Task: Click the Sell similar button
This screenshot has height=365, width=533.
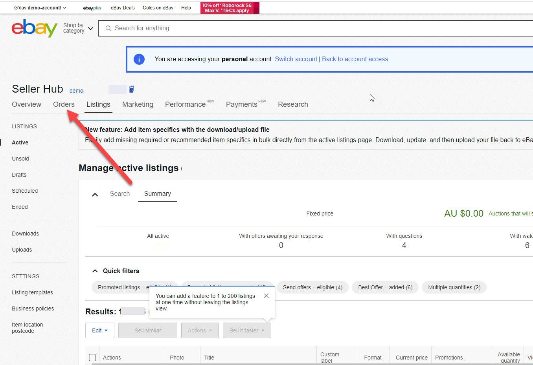Action: tap(148, 330)
